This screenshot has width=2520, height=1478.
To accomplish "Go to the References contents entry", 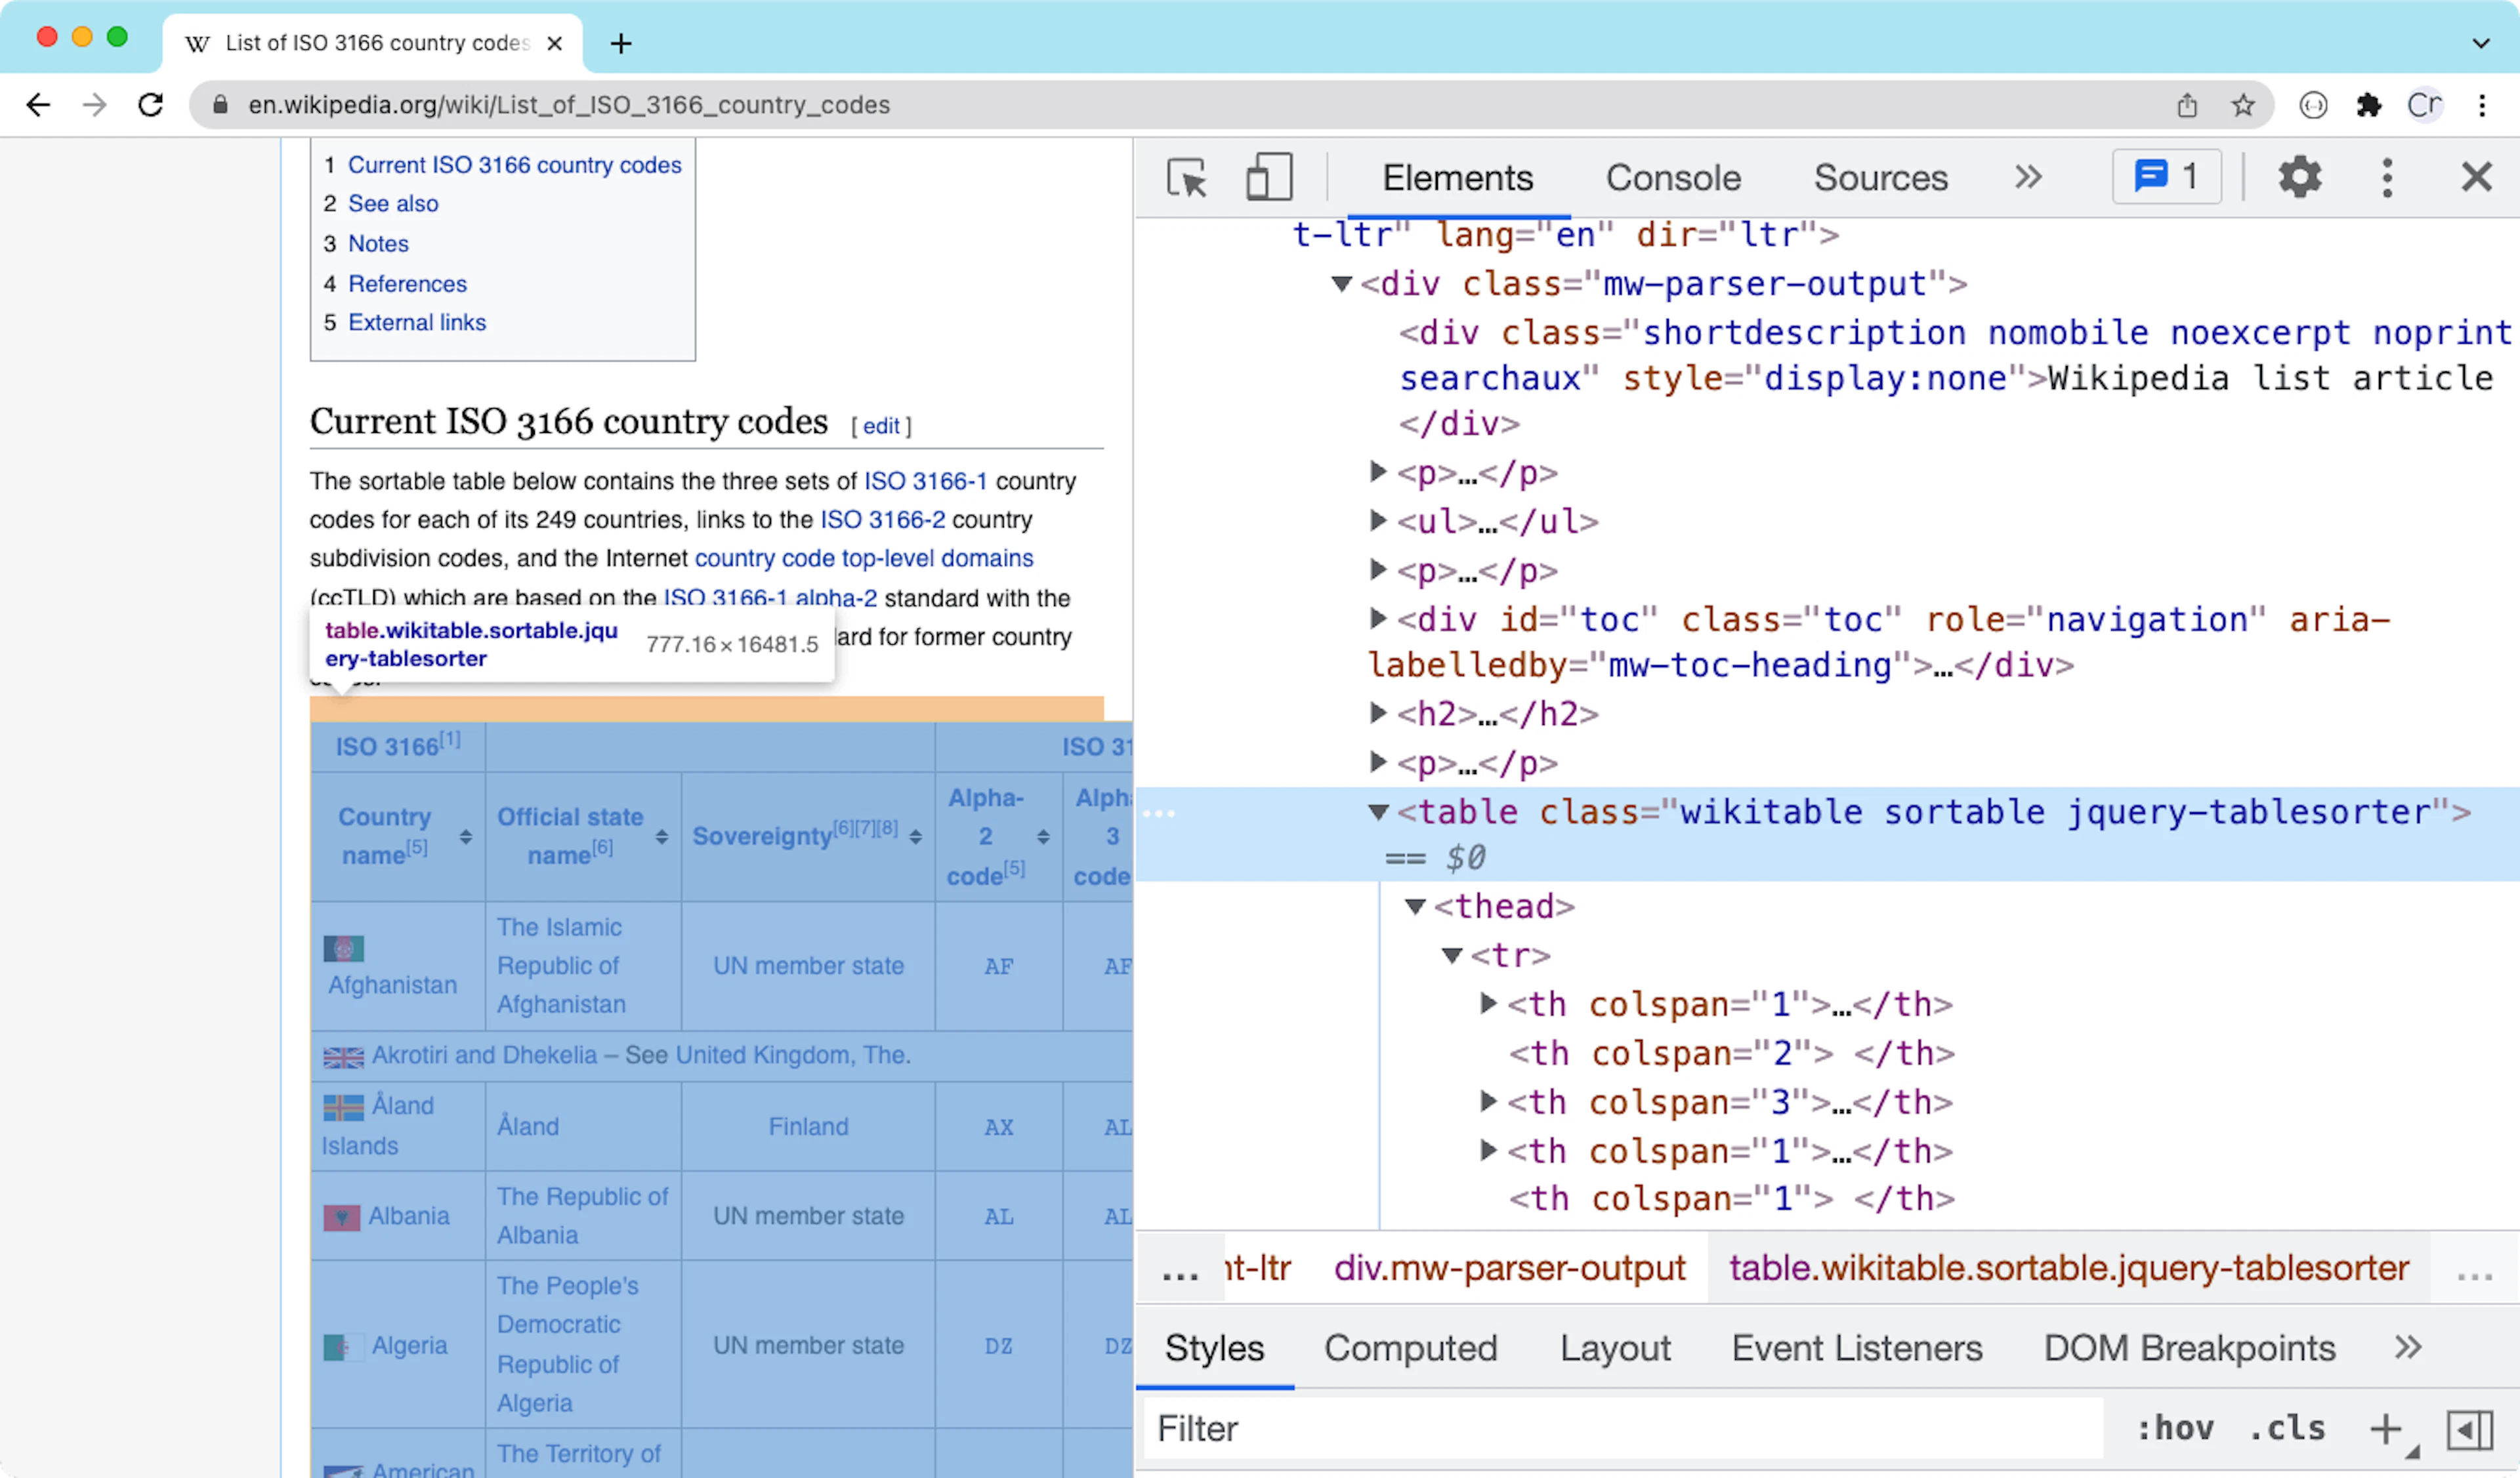I will tap(407, 284).
